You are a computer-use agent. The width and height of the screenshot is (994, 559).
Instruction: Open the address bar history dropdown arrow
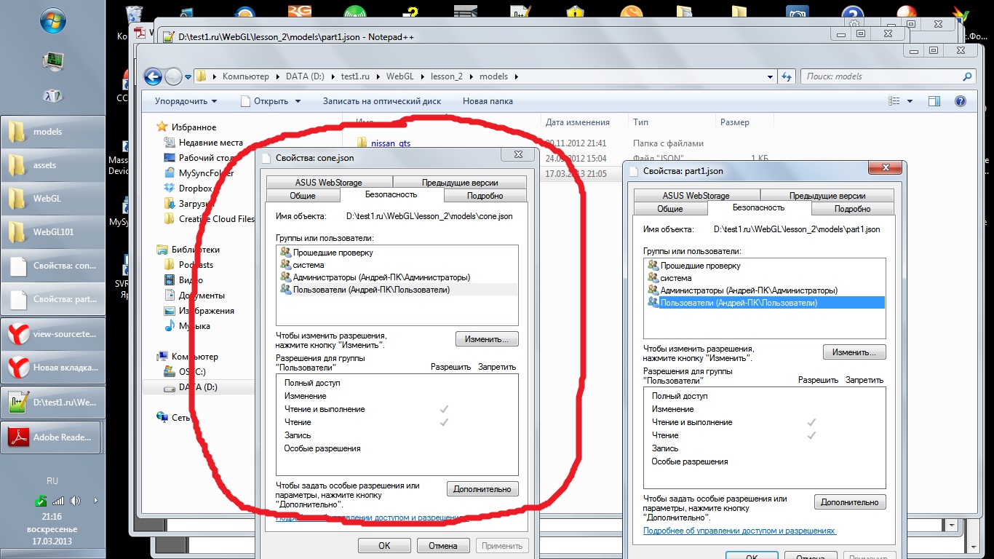(x=771, y=76)
